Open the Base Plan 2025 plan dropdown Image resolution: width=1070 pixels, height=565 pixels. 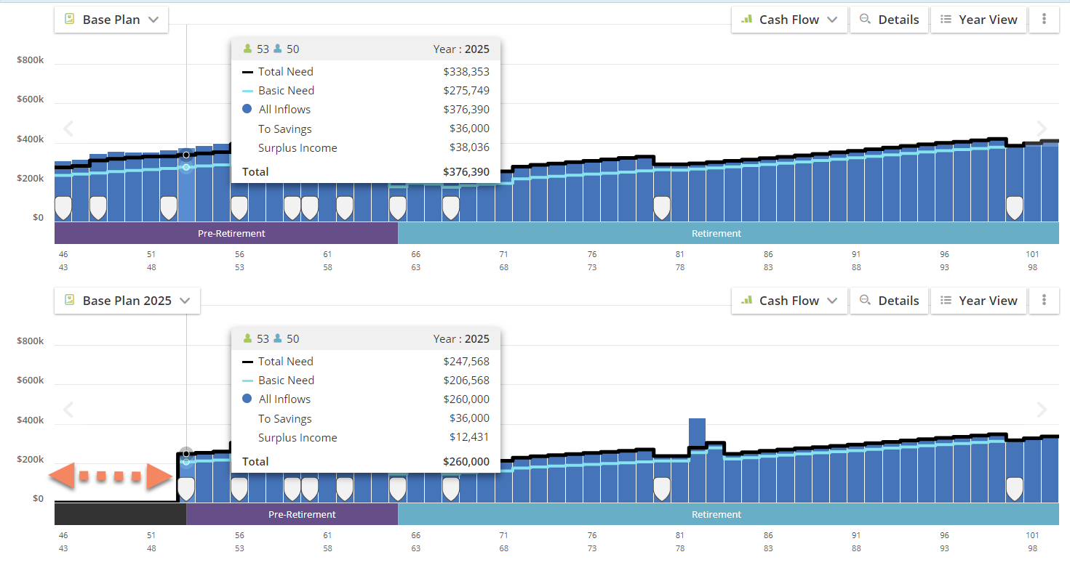[x=127, y=301]
